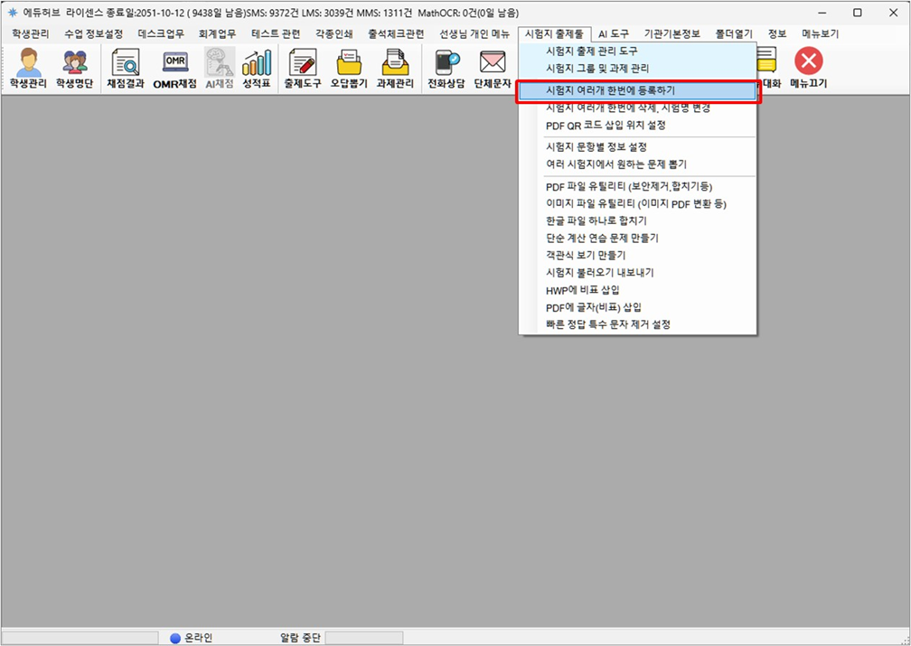This screenshot has height=646, width=911.
Task: Expand the 회계업무 menu
Action: 217,33
